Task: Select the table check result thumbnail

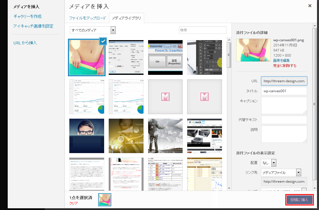Action: [x=165, y=174]
